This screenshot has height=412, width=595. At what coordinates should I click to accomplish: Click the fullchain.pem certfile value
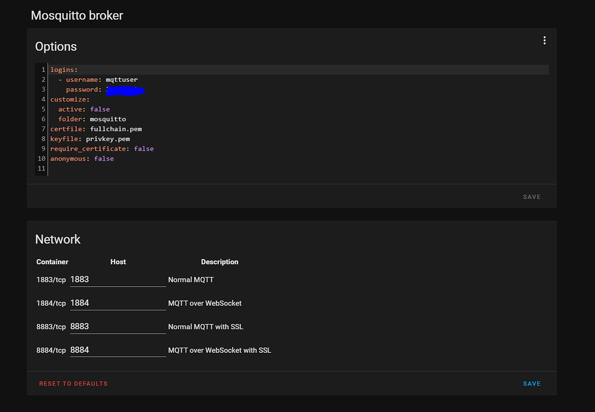tap(116, 129)
